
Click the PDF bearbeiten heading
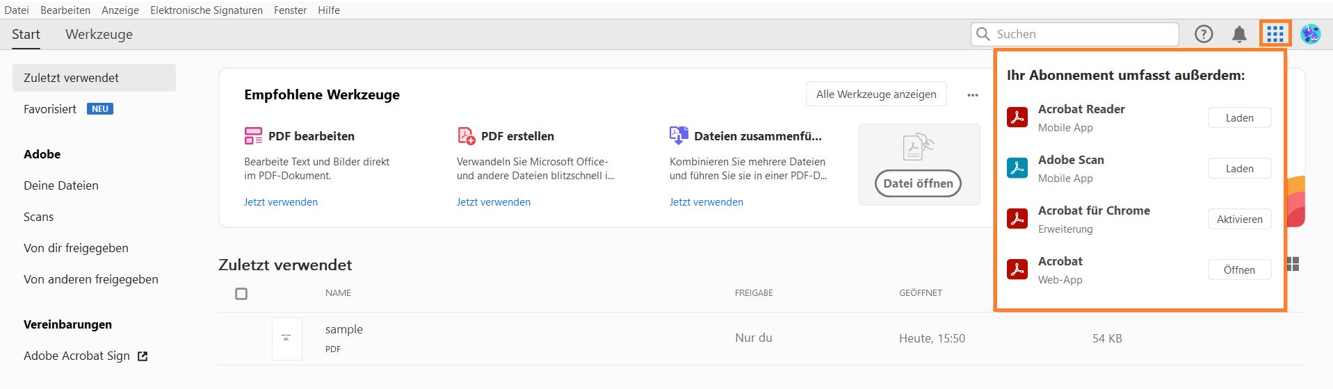(312, 136)
